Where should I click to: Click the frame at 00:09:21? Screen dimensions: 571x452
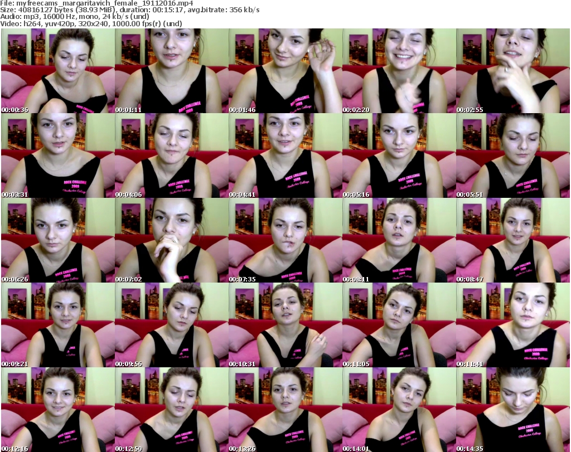57,325
